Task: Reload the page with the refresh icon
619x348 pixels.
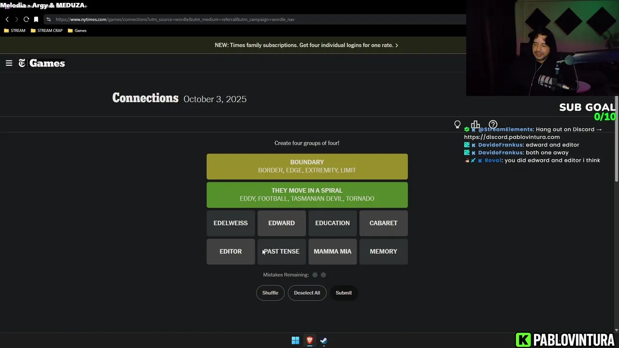Action: [x=26, y=19]
